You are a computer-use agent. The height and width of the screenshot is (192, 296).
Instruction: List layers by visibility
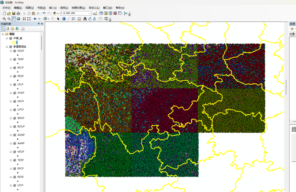coord(12,29)
